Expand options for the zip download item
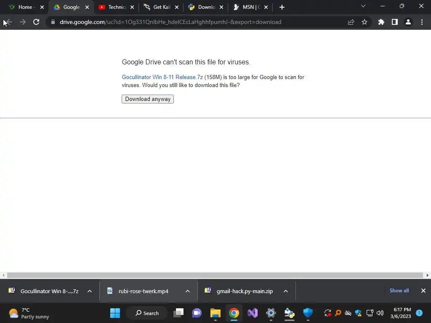Image resolution: width=431 pixels, height=323 pixels. click(x=286, y=291)
